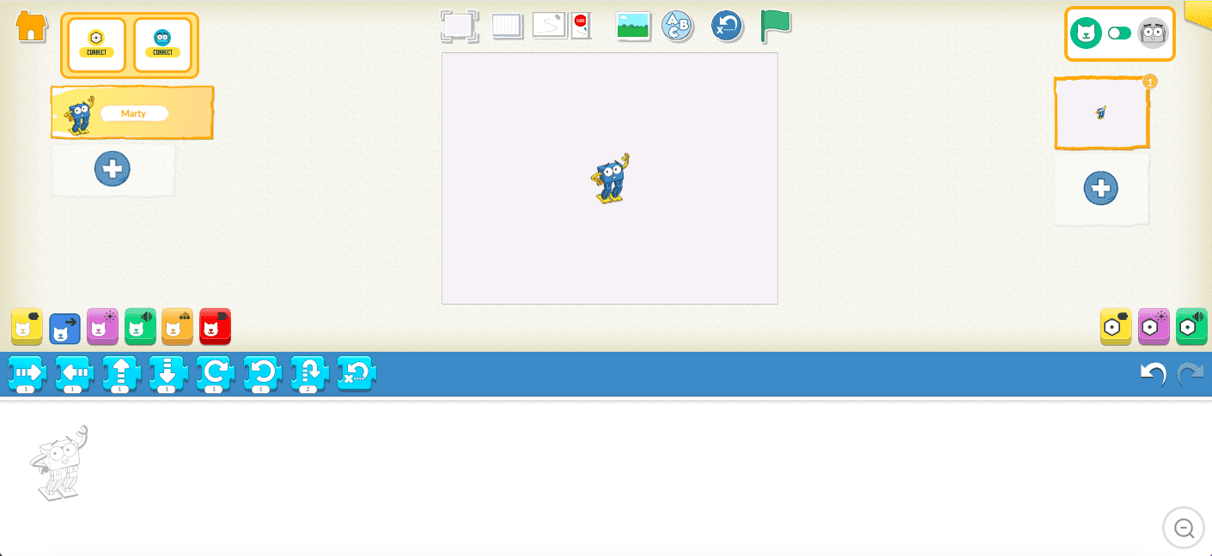This screenshot has width=1212, height=556.
Task: Click the second CONNECT robot button
Action: 162,45
